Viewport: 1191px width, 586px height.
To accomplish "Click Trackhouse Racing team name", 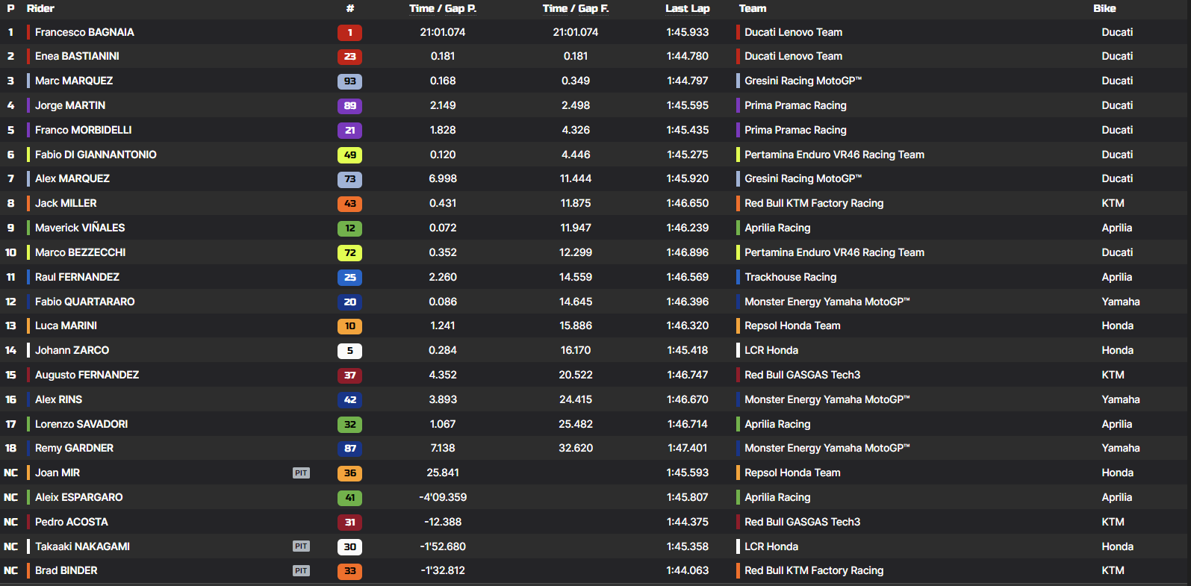I will pyautogui.click(x=791, y=277).
